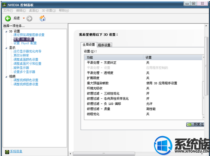Screen dimensions: 210x156
Task: Select the 最大预渲染帧数 row
Action: pos(143,83)
